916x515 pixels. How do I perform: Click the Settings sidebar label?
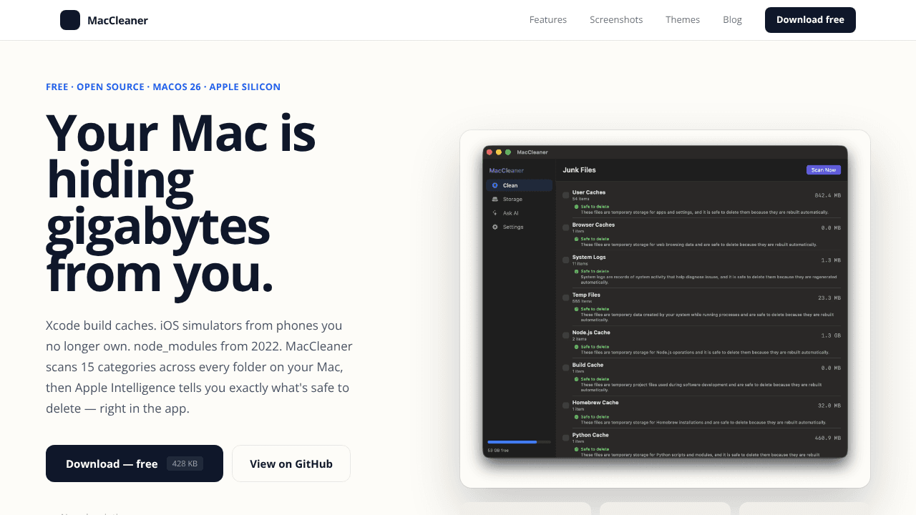[x=513, y=227]
